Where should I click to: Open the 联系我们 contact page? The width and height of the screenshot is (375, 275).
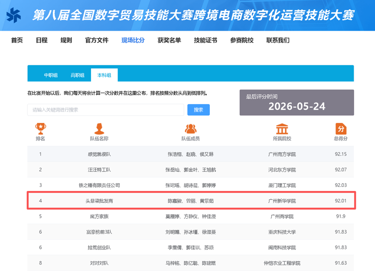(x=278, y=40)
